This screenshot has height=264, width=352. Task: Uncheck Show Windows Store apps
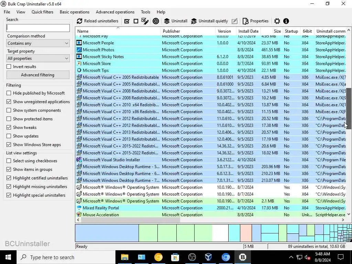tap(9, 145)
